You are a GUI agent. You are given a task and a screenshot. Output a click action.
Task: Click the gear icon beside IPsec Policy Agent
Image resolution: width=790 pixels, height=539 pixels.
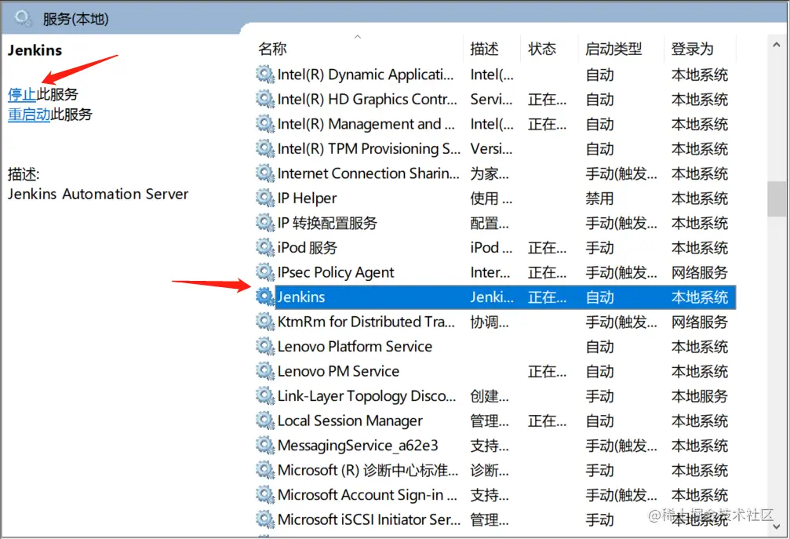tap(265, 272)
